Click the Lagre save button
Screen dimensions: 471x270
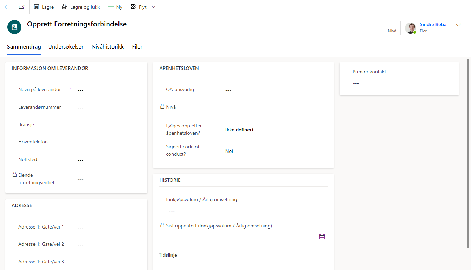tap(44, 7)
